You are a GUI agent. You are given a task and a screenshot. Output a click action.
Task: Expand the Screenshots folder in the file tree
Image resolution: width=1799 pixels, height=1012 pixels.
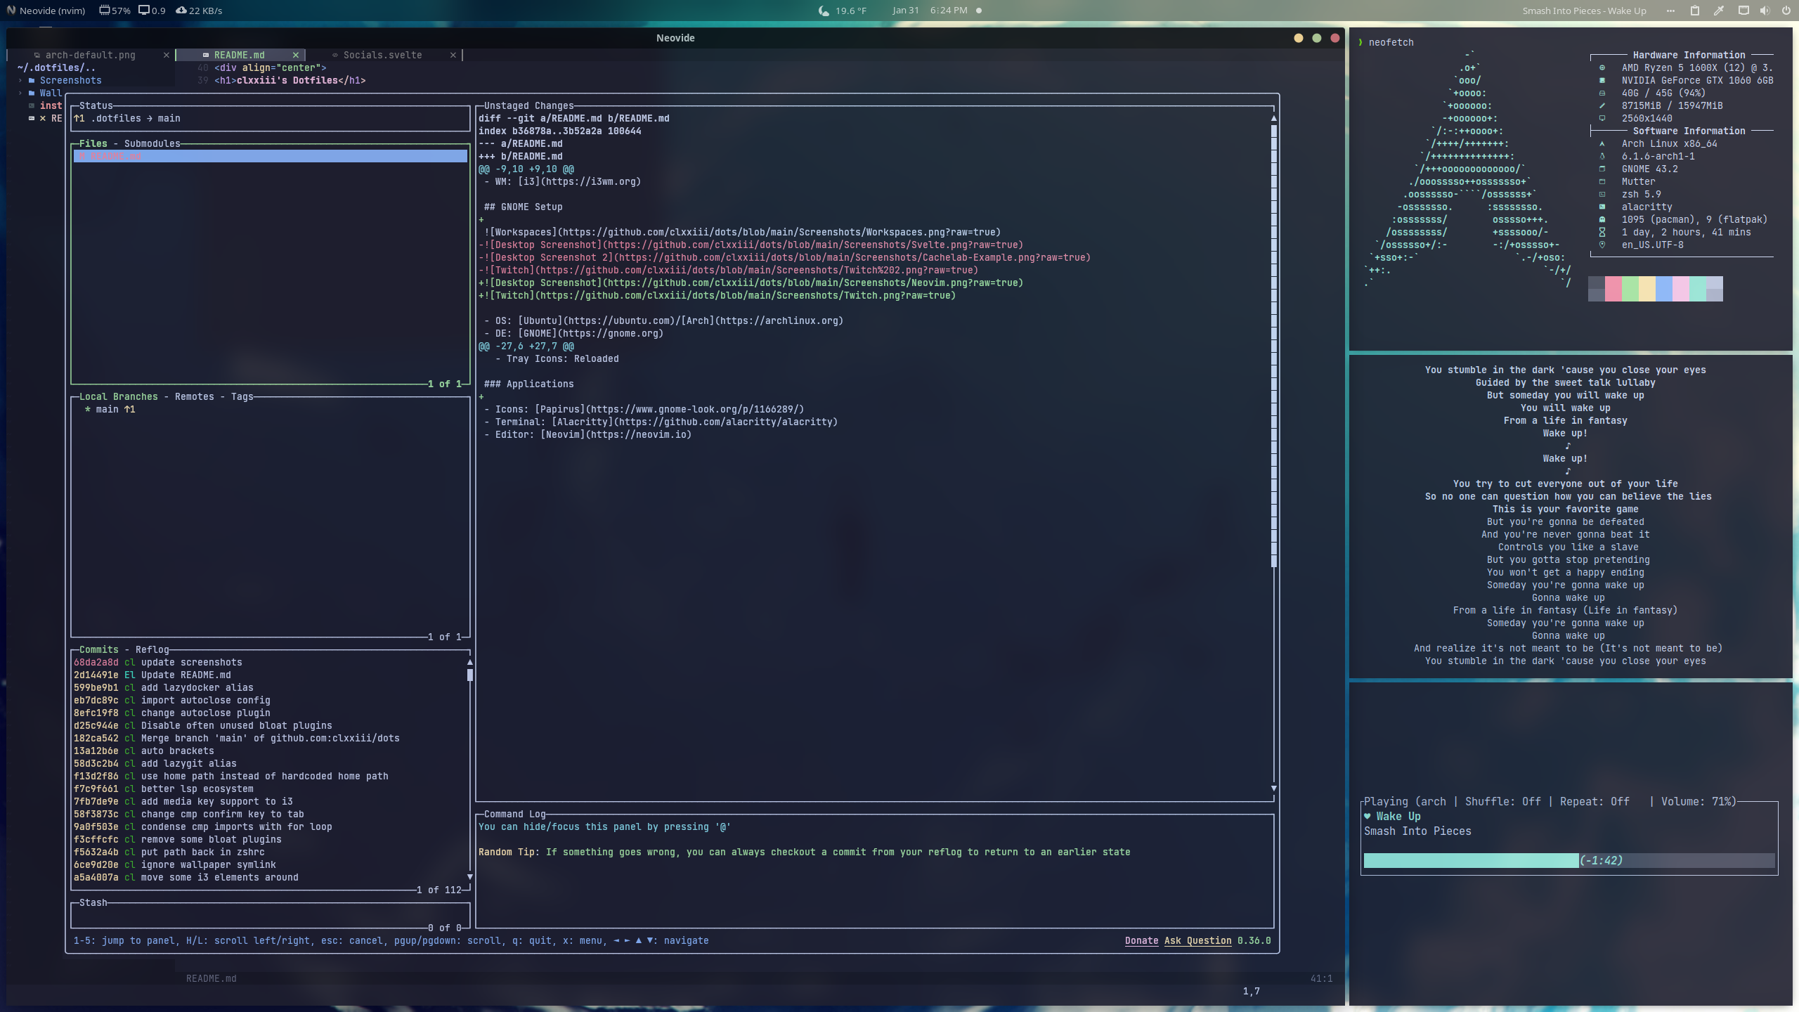pyautogui.click(x=20, y=80)
